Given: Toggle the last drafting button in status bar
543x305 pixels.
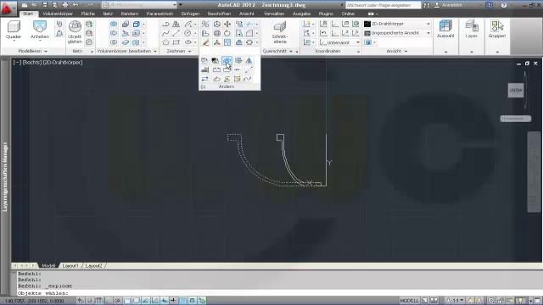Looking at the screenshot, I should pyautogui.click(x=202, y=301).
